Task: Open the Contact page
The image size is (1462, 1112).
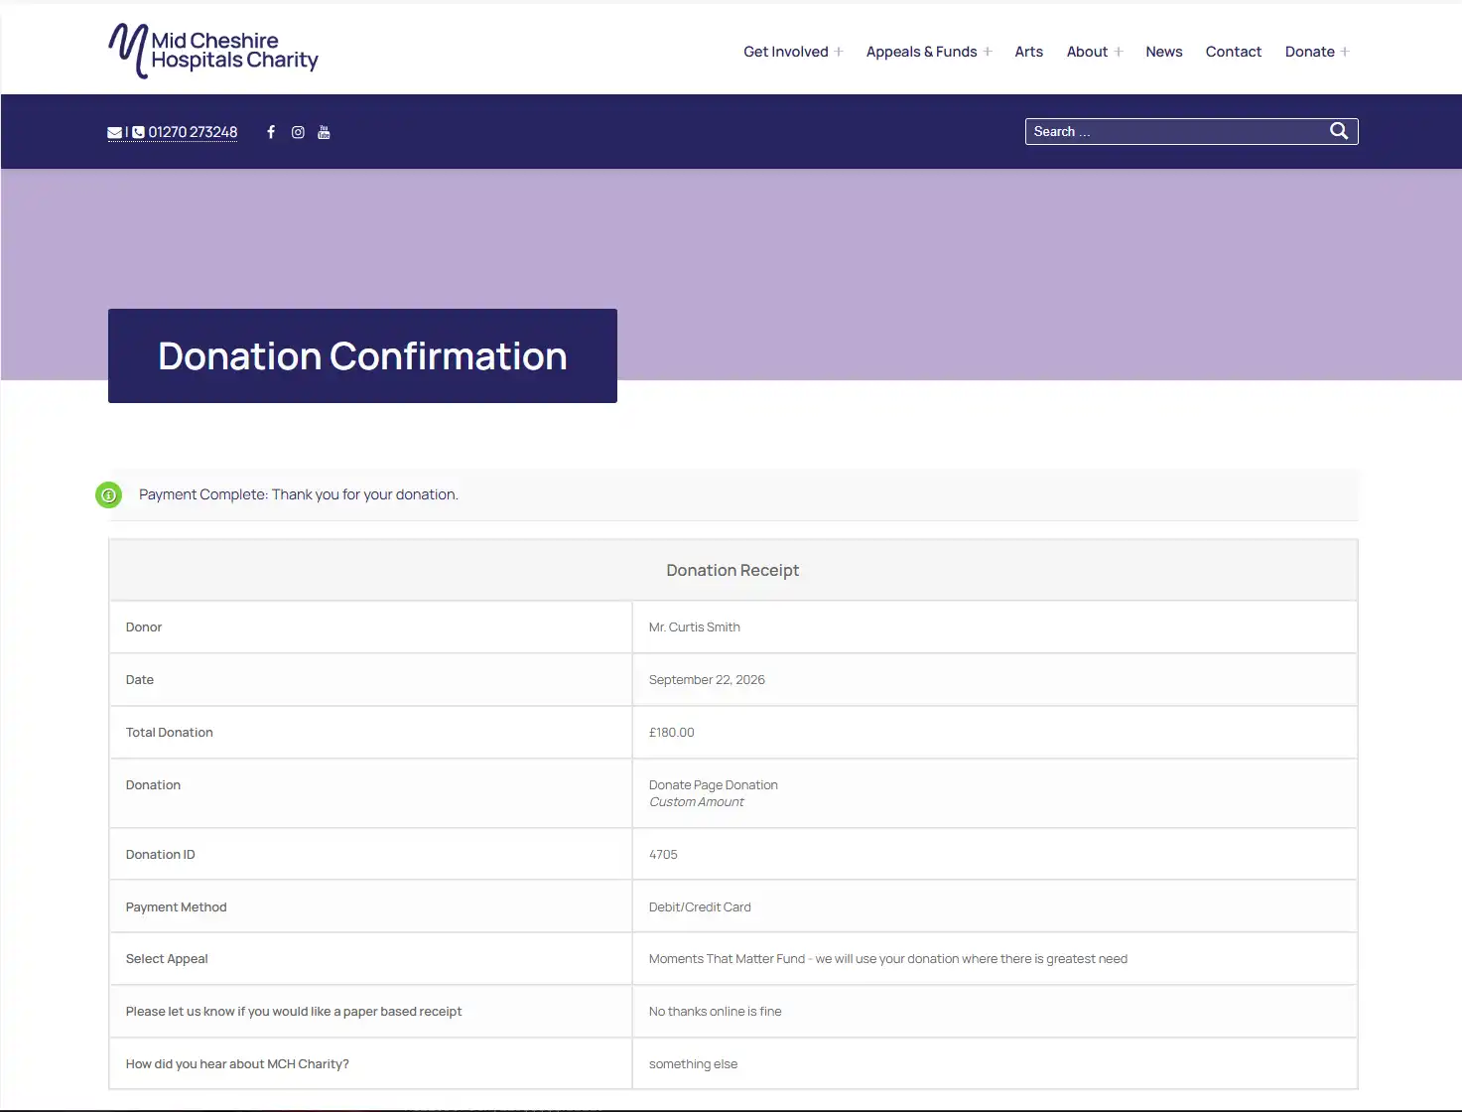Action: tap(1234, 52)
